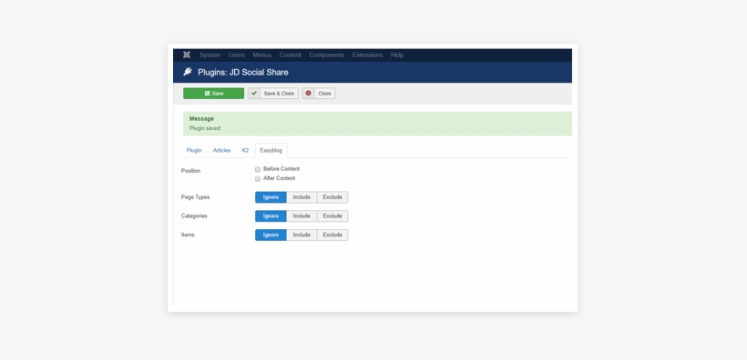Image resolution: width=747 pixels, height=360 pixels.
Task: Open the Users menu
Action: (236, 55)
